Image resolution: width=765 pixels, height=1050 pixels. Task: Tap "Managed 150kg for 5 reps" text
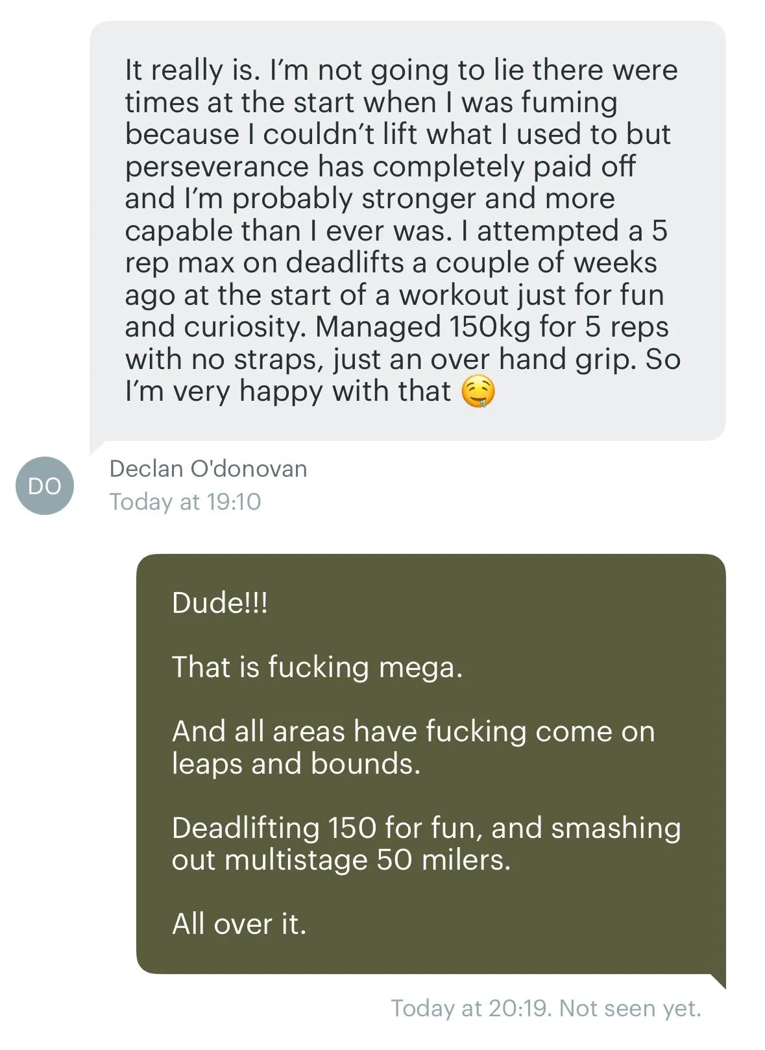[x=491, y=327]
